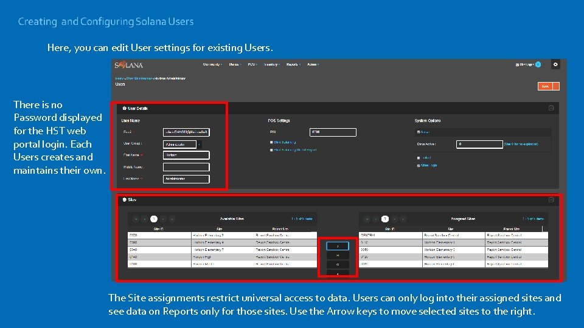Click the move selected site right arrow
Image resolution: width=584 pixels, height=328 pixels.
pos(338,246)
